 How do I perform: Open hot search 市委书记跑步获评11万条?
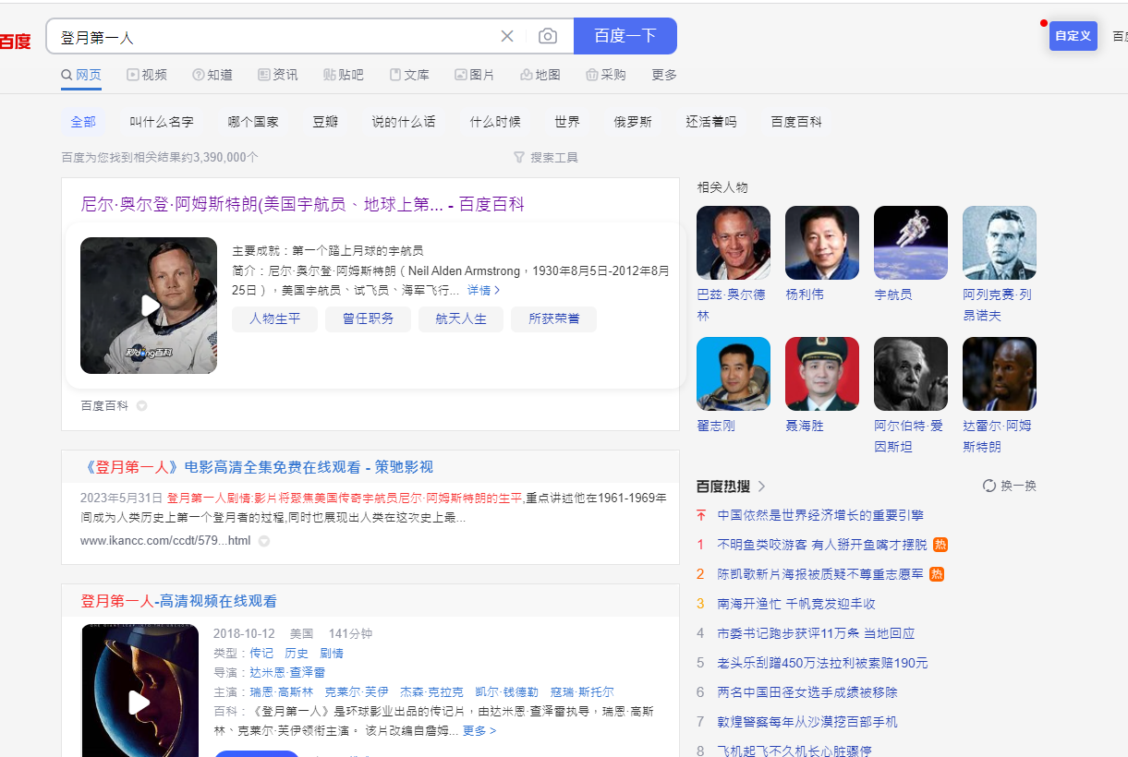point(816,633)
